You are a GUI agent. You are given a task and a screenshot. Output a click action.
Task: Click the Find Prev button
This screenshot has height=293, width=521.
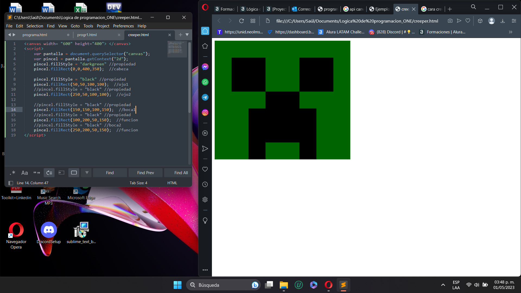(145, 173)
